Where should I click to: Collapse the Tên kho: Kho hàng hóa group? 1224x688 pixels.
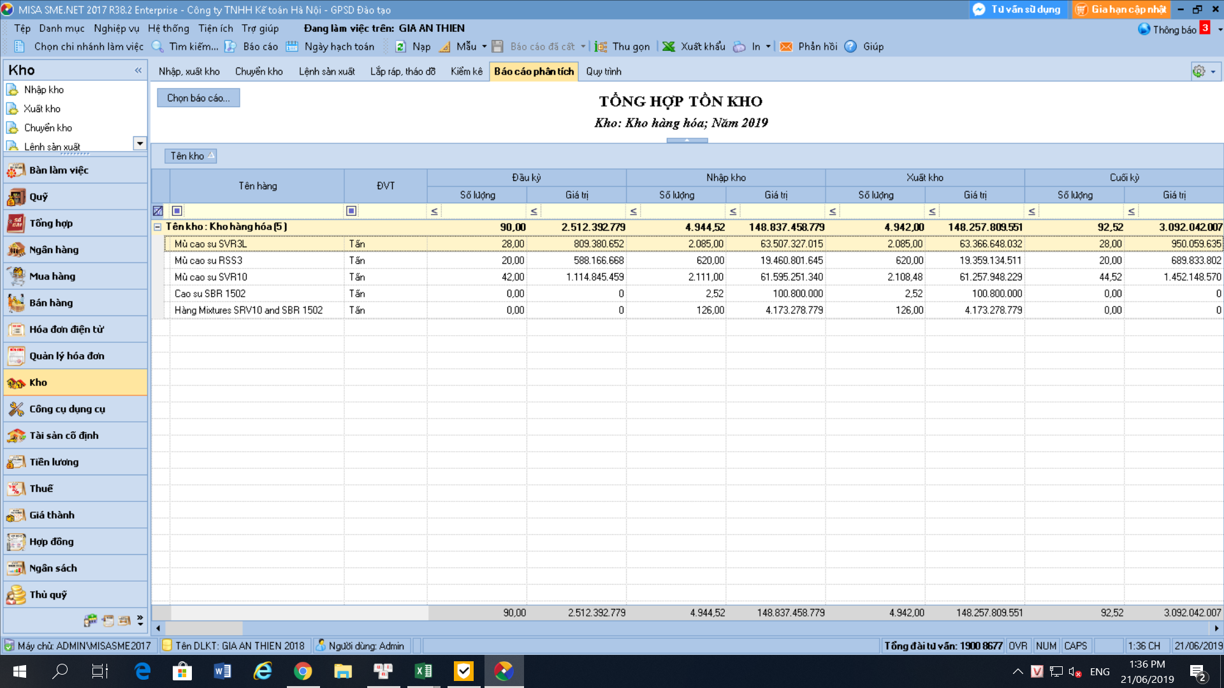[157, 227]
